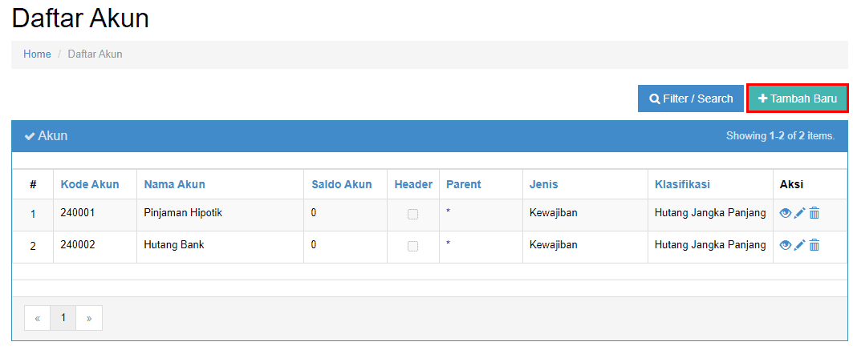View details of Pinjaman Hipotik account
The image size is (853, 354).
(x=785, y=213)
